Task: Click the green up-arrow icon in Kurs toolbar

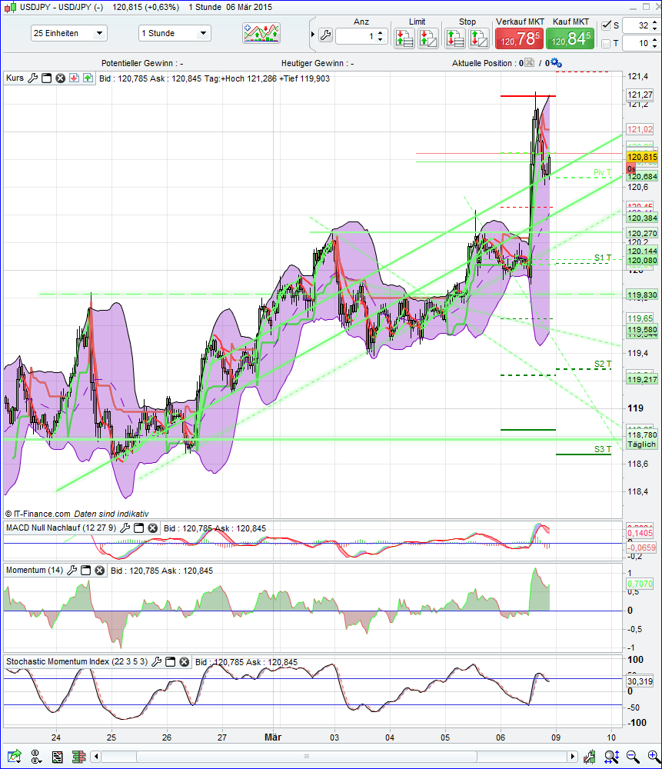Action: click(87, 78)
